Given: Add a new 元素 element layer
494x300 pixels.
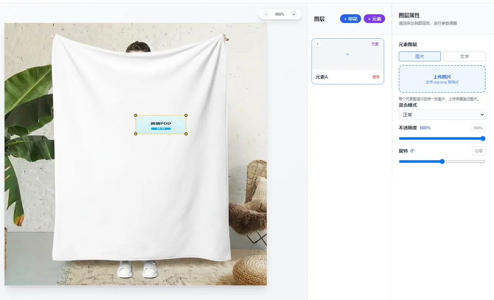Looking at the screenshot, I should (374, 19).
